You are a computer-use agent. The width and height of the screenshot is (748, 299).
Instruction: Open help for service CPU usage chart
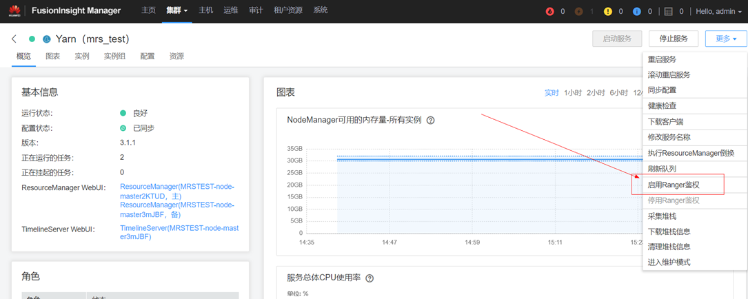click(x=370, y=278)
